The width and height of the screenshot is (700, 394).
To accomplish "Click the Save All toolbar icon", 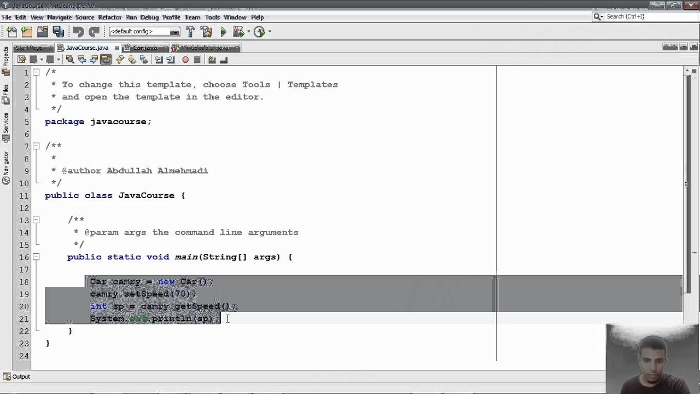I will [58, 32].
